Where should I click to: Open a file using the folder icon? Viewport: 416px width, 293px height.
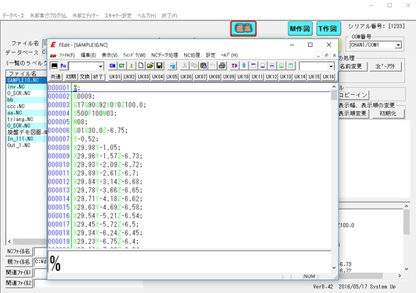point(150,65)
